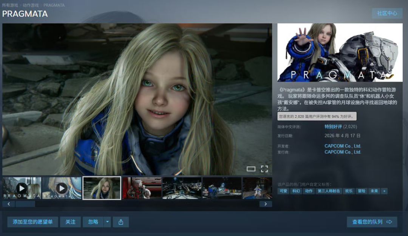Click the thumbnail strip scrollbar handle
The height and width of the screenshot is (236, 408).
coord(25,204)
